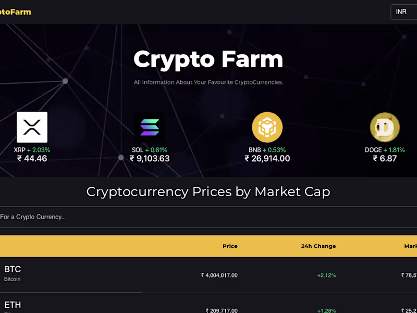
Task: Click the BNB ₹ 26,914.00 price
Action: (267, 159)
